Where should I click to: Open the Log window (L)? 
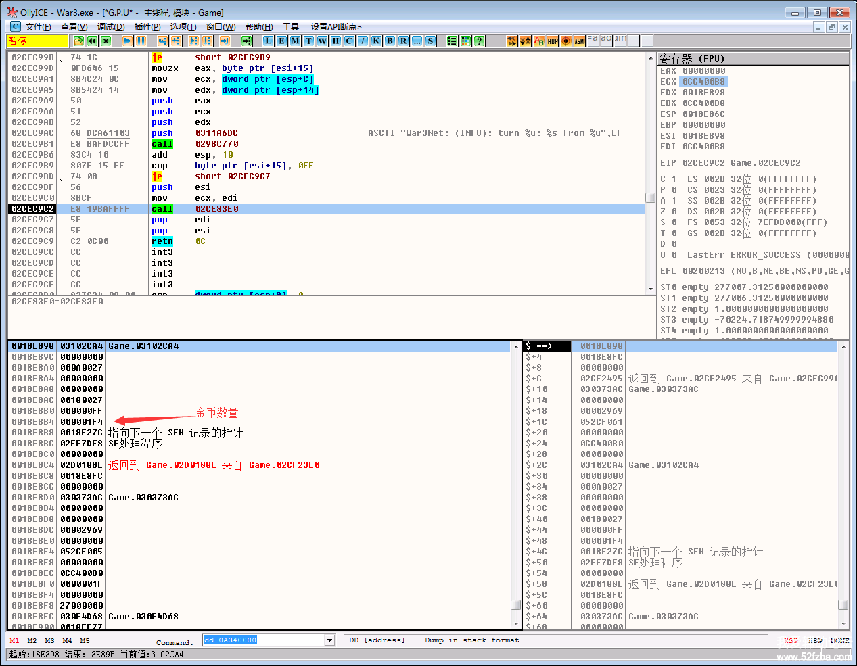269,41
